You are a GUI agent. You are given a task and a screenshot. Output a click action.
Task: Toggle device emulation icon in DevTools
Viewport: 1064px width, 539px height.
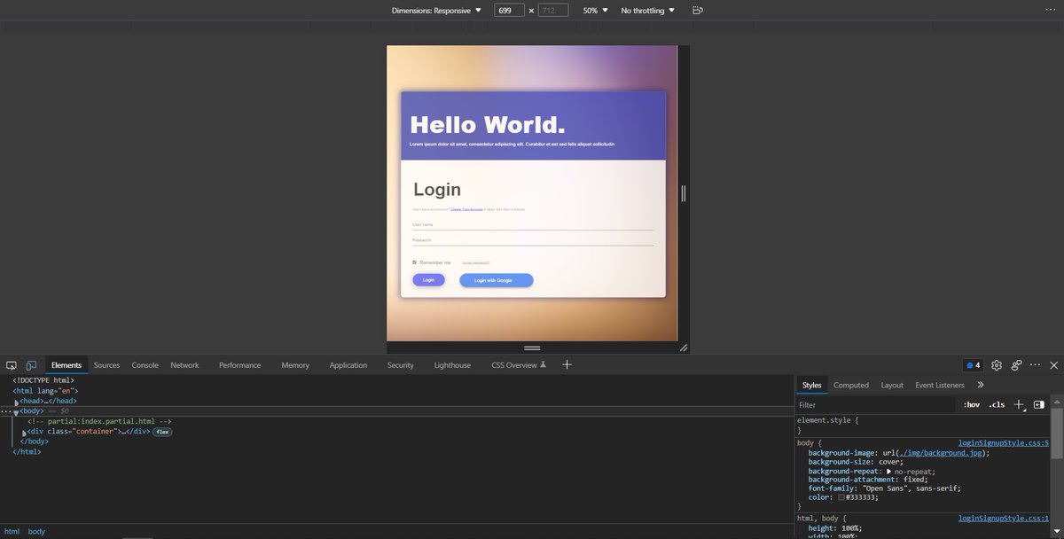(31, 365)
